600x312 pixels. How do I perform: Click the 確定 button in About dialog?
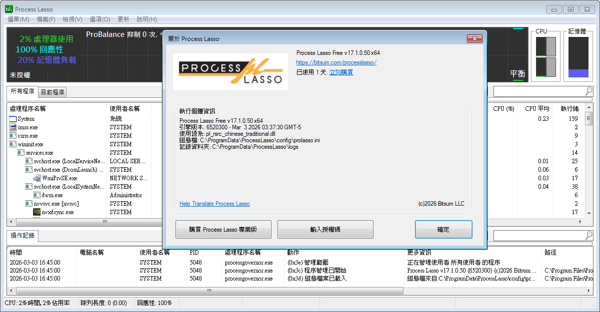pyautogui.click(x=443, y=230)
